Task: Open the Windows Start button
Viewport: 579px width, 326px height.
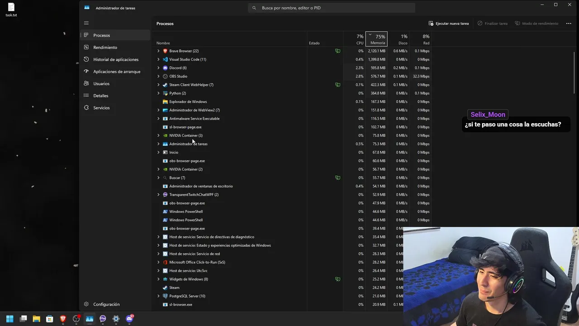Action: [9, 319]
